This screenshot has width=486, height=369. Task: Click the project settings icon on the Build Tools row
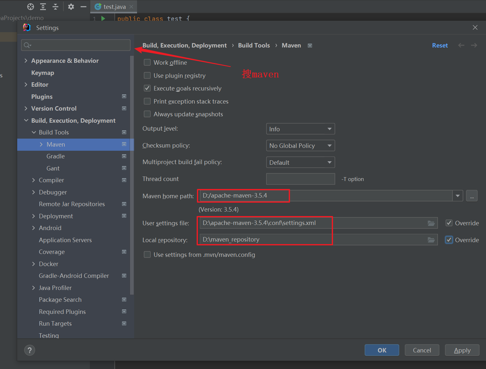(124, 132)
